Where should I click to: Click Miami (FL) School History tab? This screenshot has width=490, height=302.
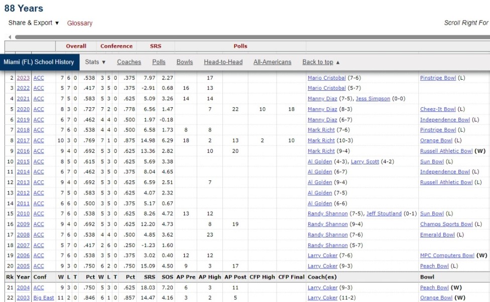(39, 62)
